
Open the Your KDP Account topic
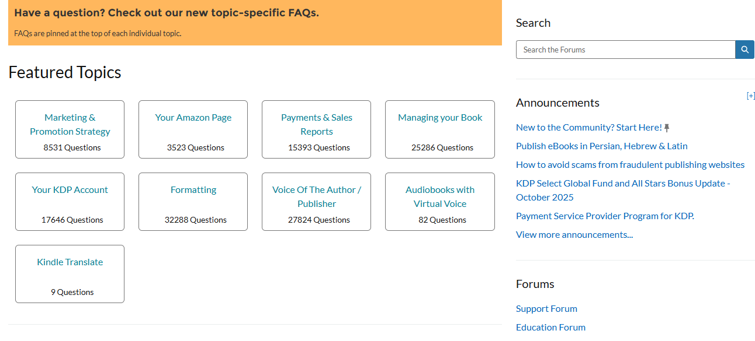[x=70, y=189]
